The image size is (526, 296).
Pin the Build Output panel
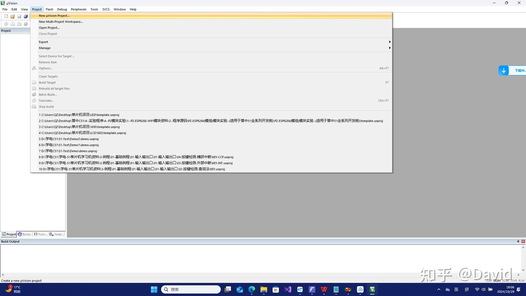[x=518, y=241]
